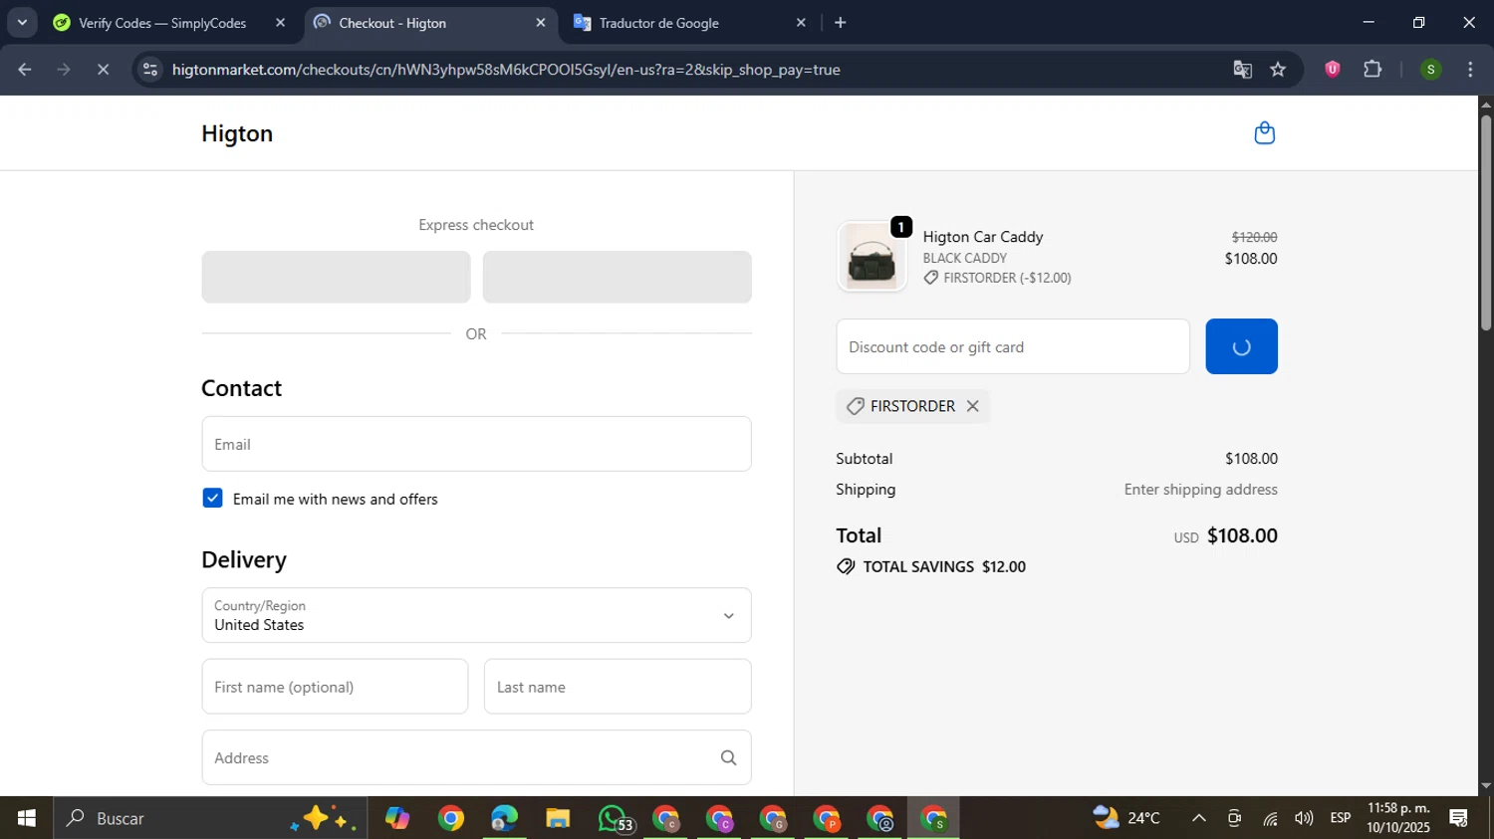Screen dimensions: 1494x839
Task: Open the cart bag icon
Action: click(x=1264, y=133)
